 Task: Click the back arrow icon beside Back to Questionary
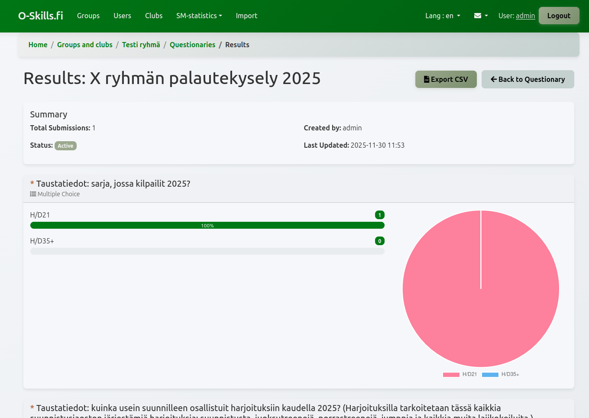click(x=494, y=79)
